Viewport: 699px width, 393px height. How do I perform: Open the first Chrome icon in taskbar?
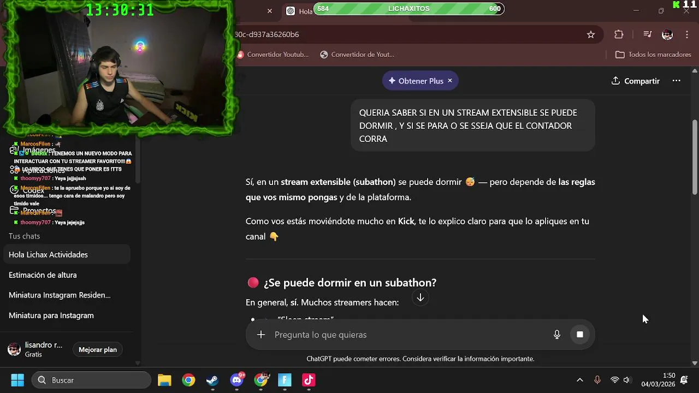coord(188,380)
